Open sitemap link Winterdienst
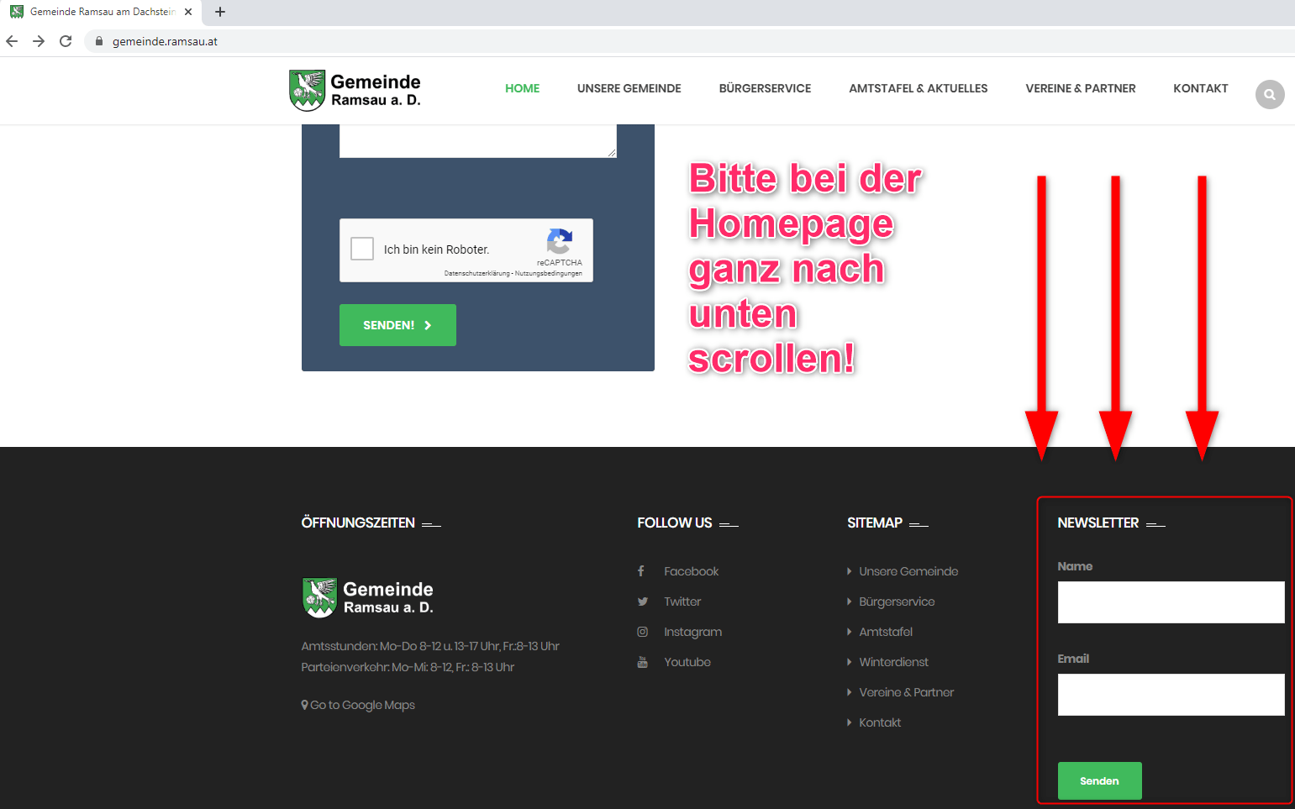 click(893, 662)
